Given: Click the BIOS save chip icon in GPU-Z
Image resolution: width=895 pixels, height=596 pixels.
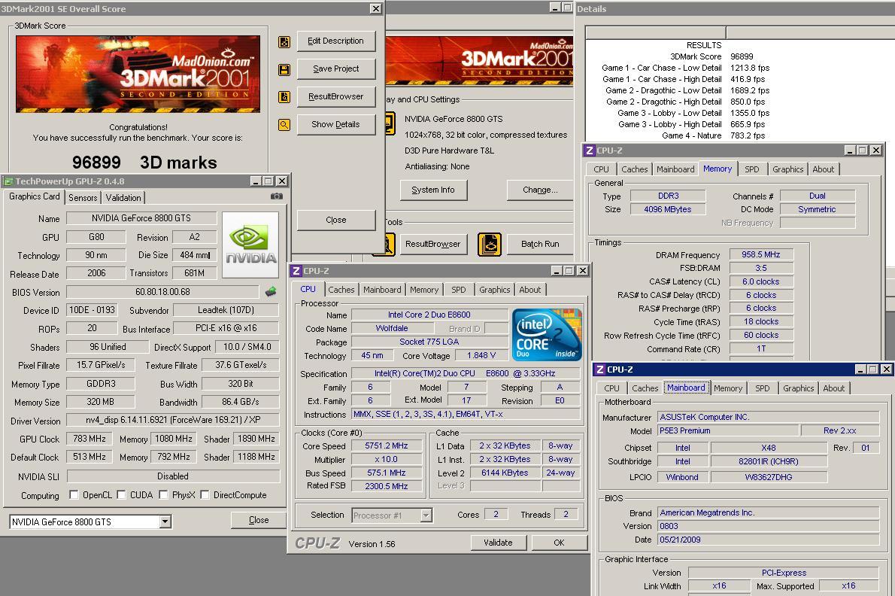Looking at the screenshot, I should click(271, 292).
